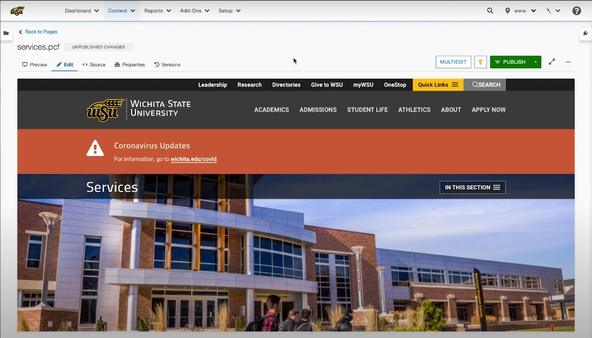Click Apply Now navigation item
Screen dimensions: 592x338
(488, 110)
